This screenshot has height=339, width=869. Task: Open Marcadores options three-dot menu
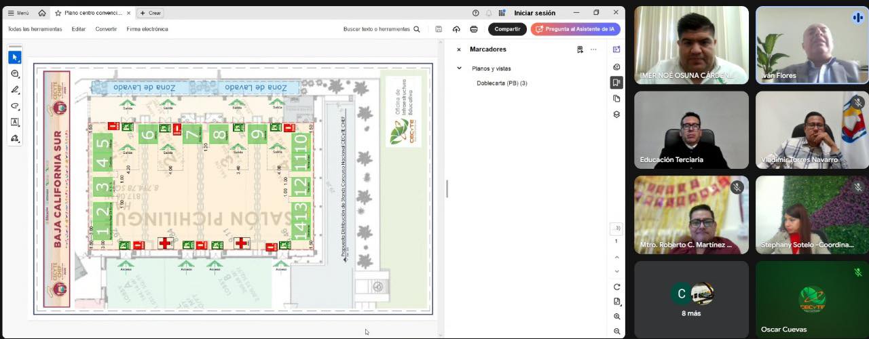point(593,49)
